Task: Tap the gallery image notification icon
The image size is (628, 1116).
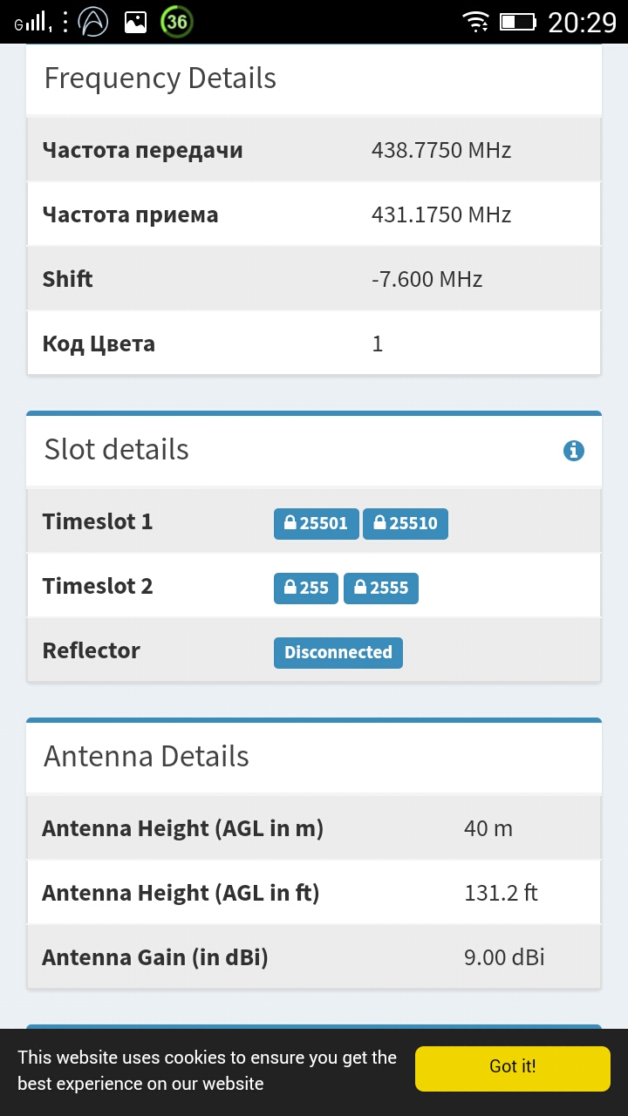Action: pyautogui.click(x=135, y=22)
